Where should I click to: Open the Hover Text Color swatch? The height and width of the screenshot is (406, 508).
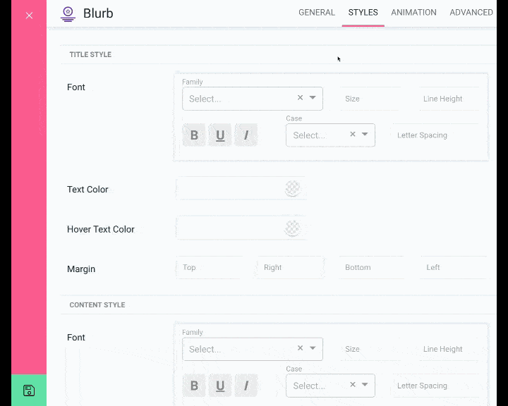point(293,228)
